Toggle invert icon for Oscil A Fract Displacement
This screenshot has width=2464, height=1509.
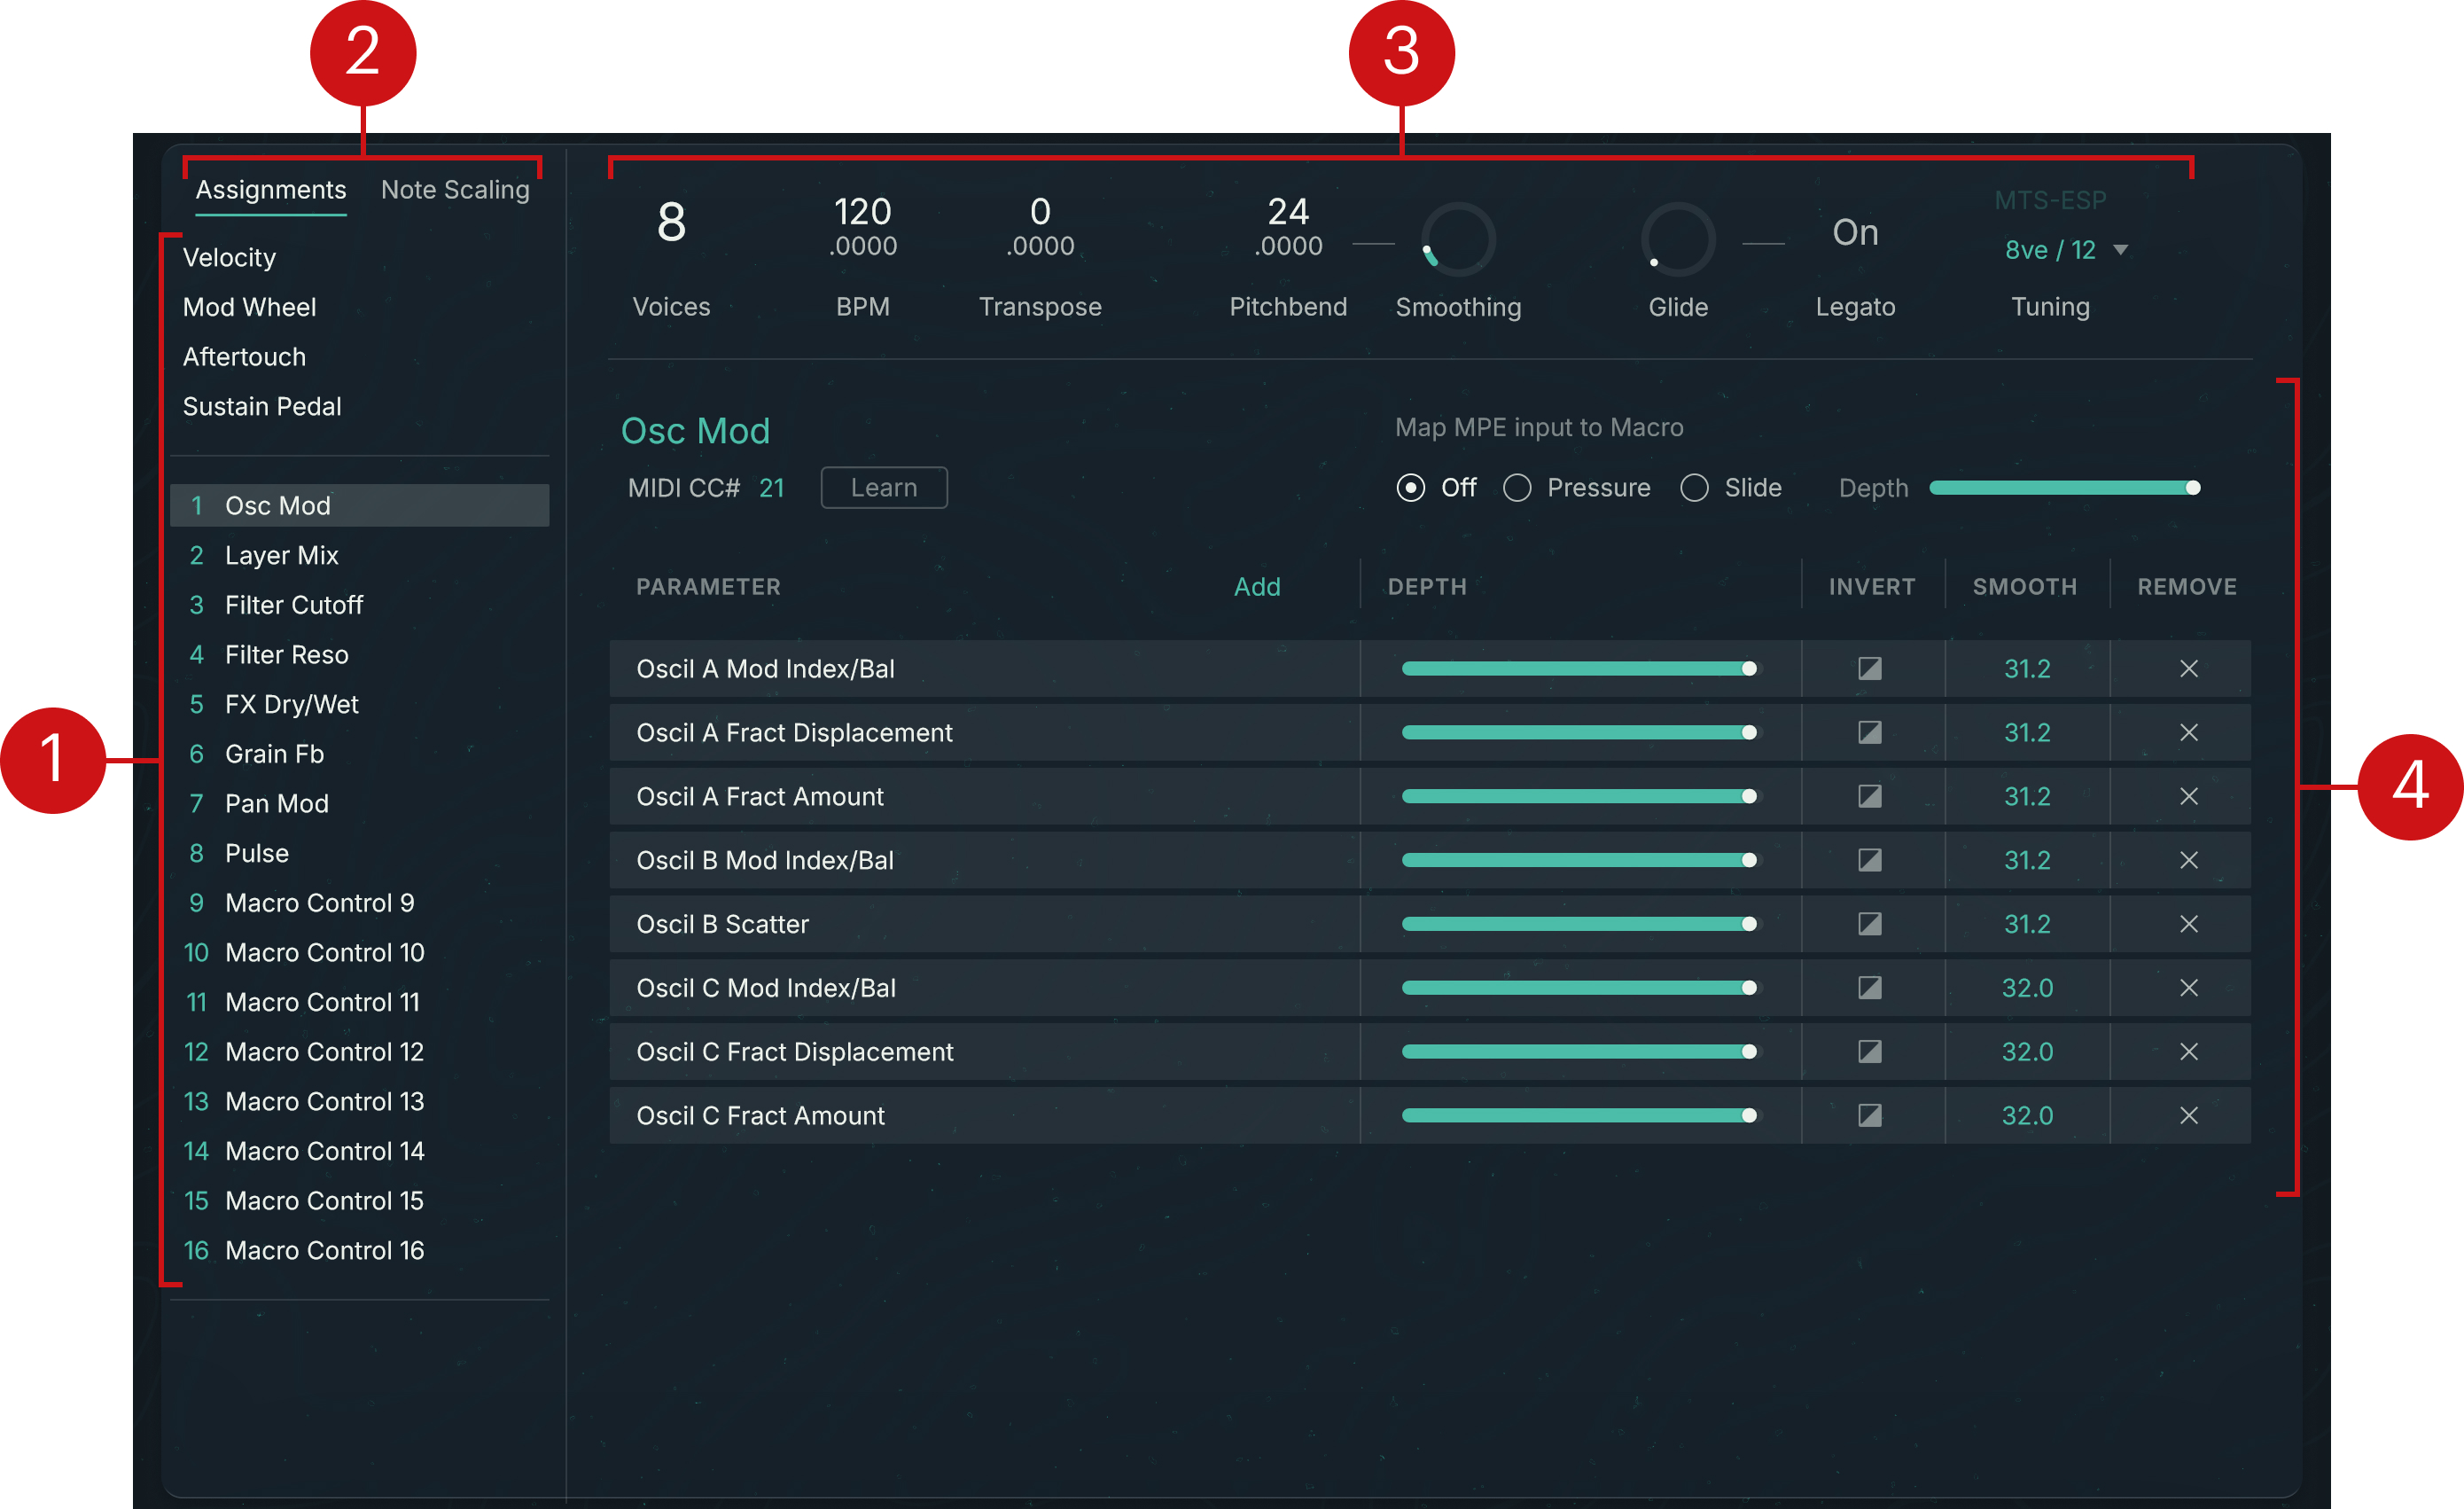click(x=1869, y=732)
